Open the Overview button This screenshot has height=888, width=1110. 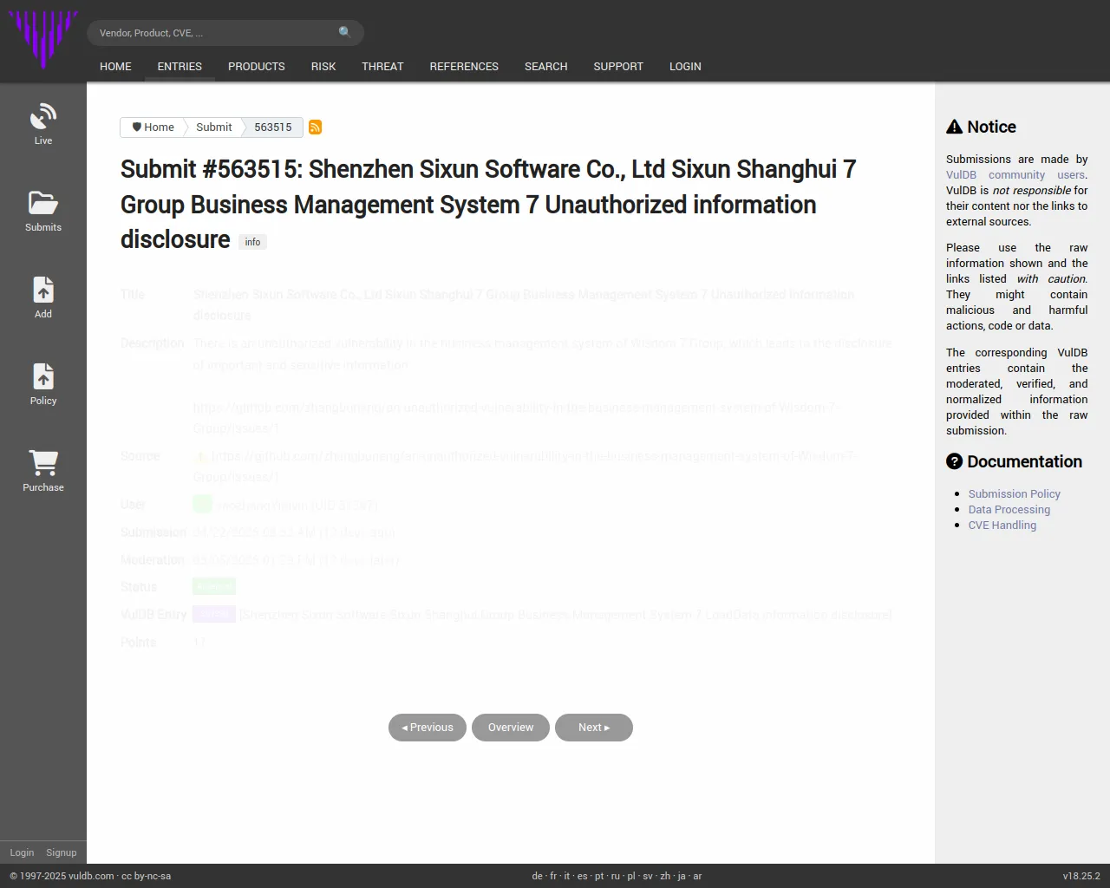(x=511, y=728)
